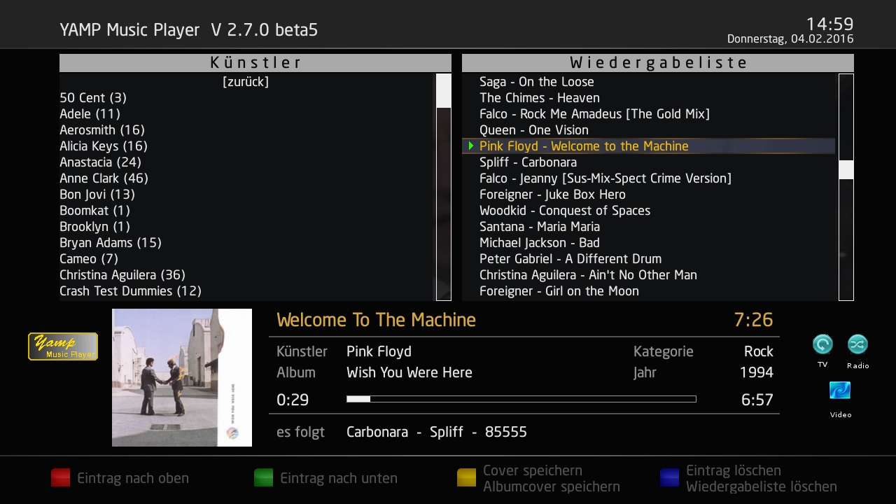Click the Wiedergabeliste löschen label
Screen dimensions: 896x504
click(x=762, y=486)
